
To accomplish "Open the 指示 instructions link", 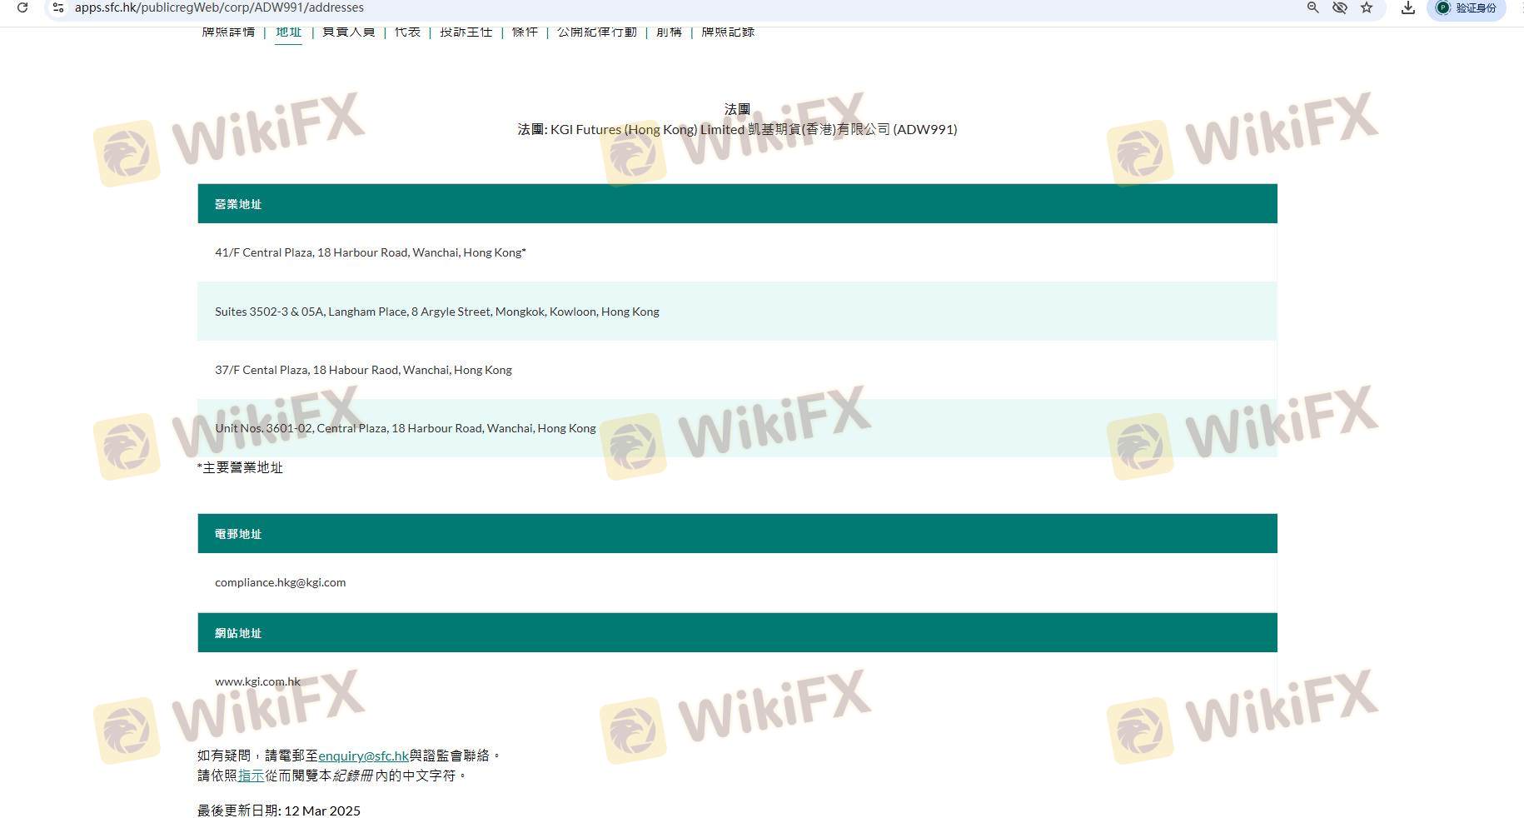I will click(251, 776).
